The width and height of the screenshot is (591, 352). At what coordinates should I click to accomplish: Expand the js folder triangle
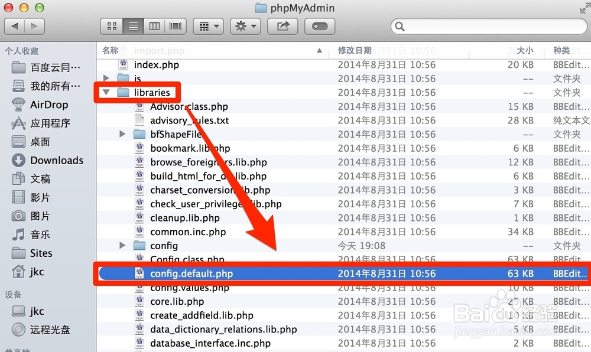point(106,79)
